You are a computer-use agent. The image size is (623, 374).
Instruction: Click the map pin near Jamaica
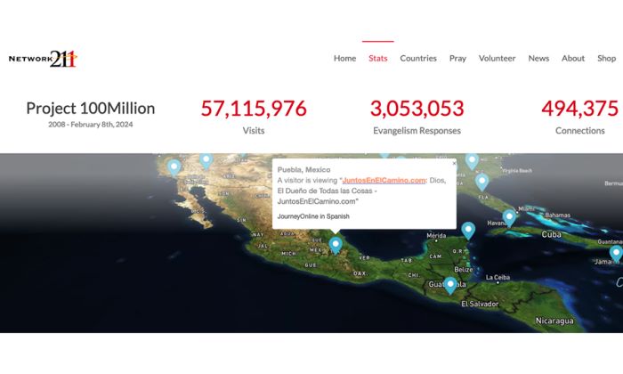coord(616,254)
